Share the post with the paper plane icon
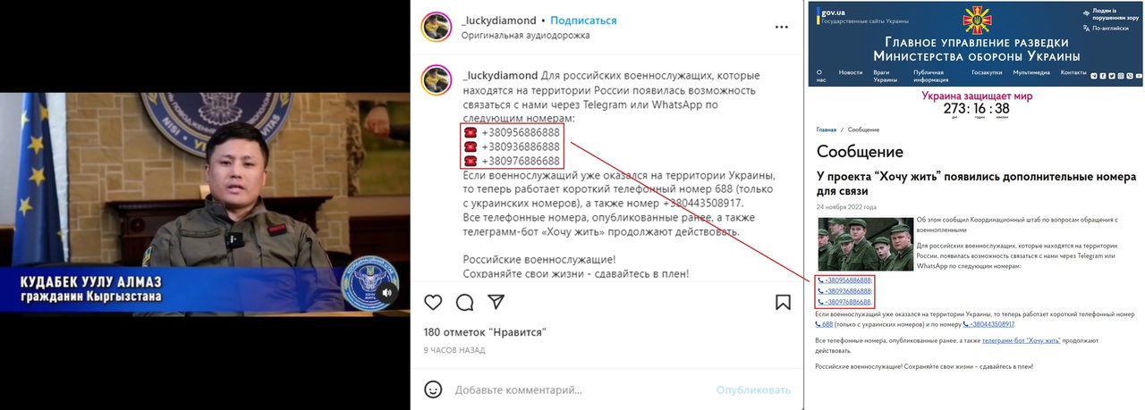The image size is (1145, 410). (x=496, y=302)
